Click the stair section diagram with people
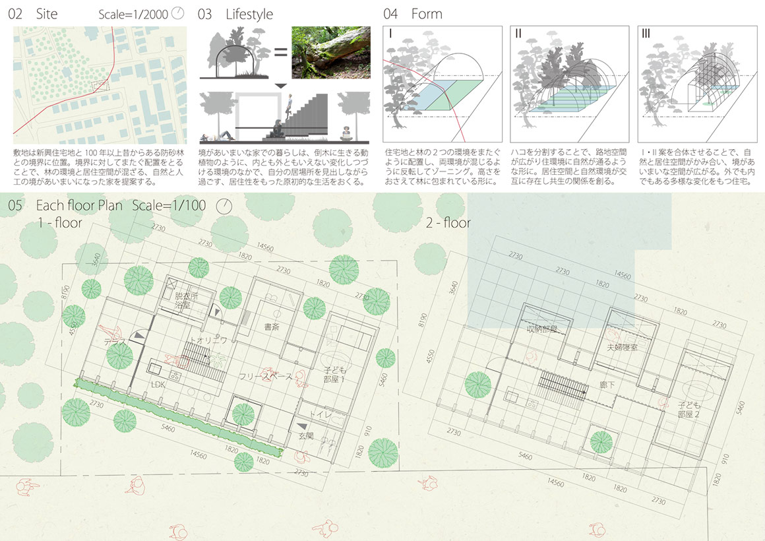 (284, 117)
